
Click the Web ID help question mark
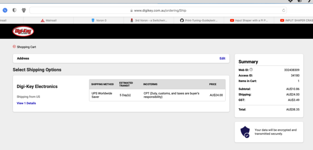tap(251, 70)
